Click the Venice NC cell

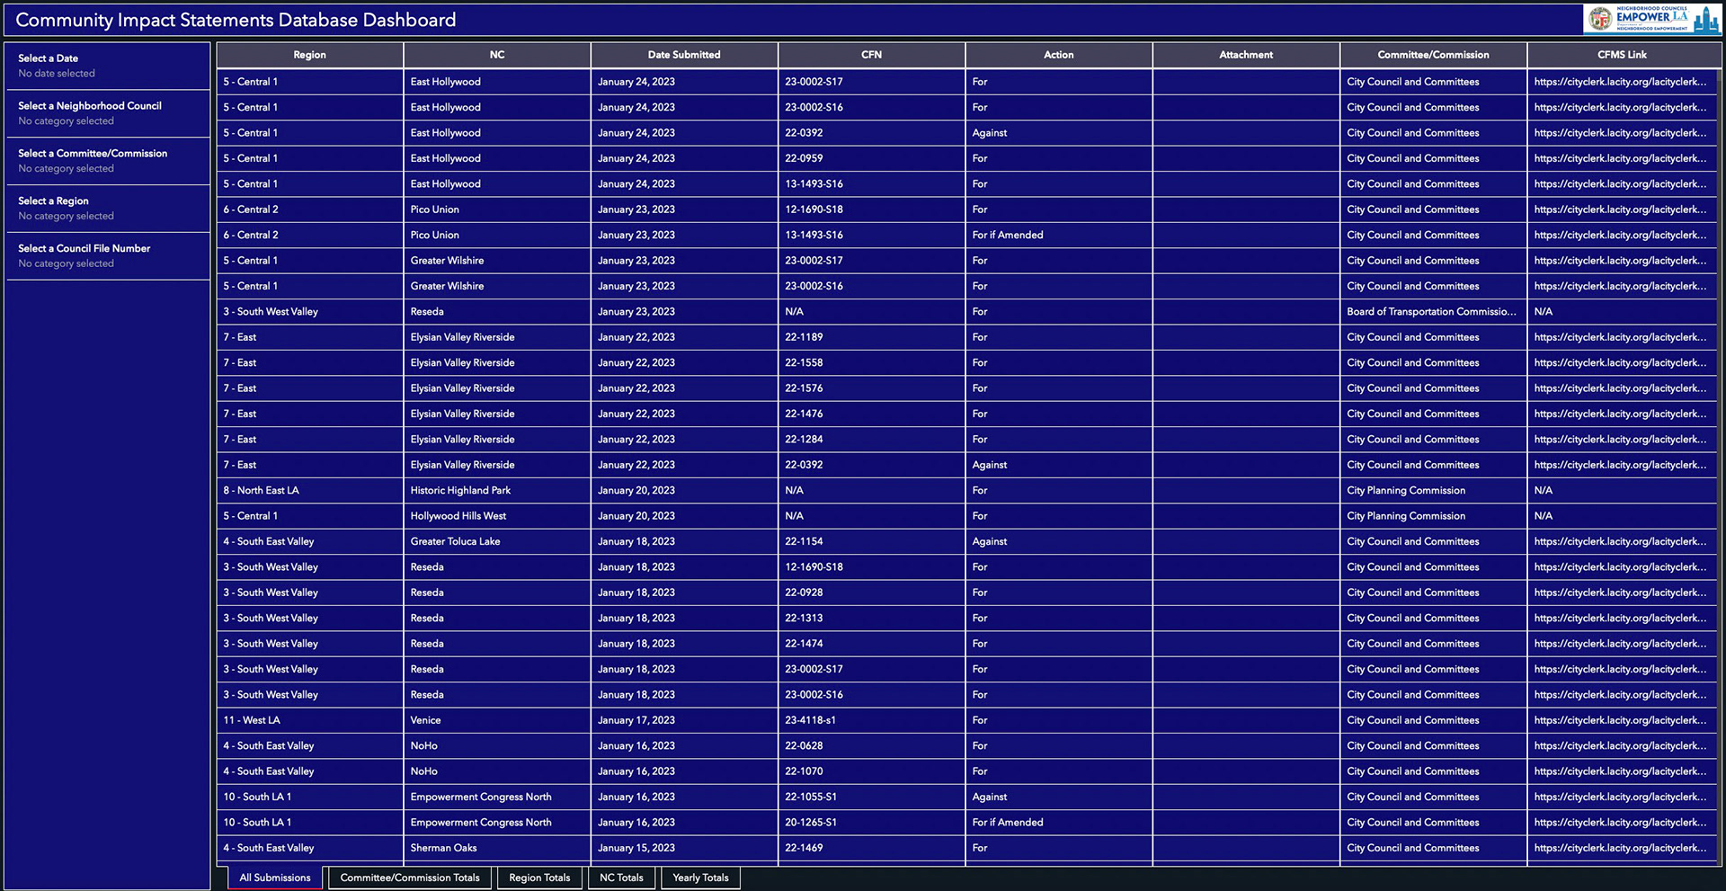[497, 720]
